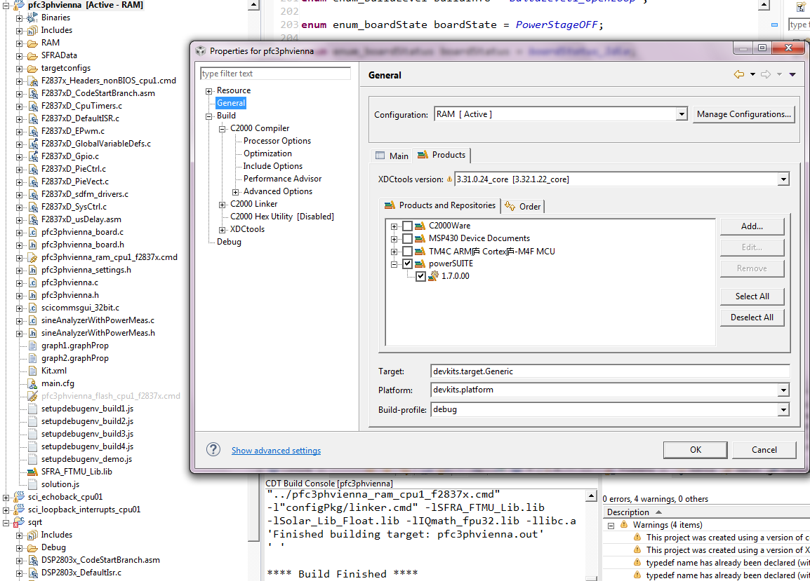Click the Binaries folder icon

[32, 18]
